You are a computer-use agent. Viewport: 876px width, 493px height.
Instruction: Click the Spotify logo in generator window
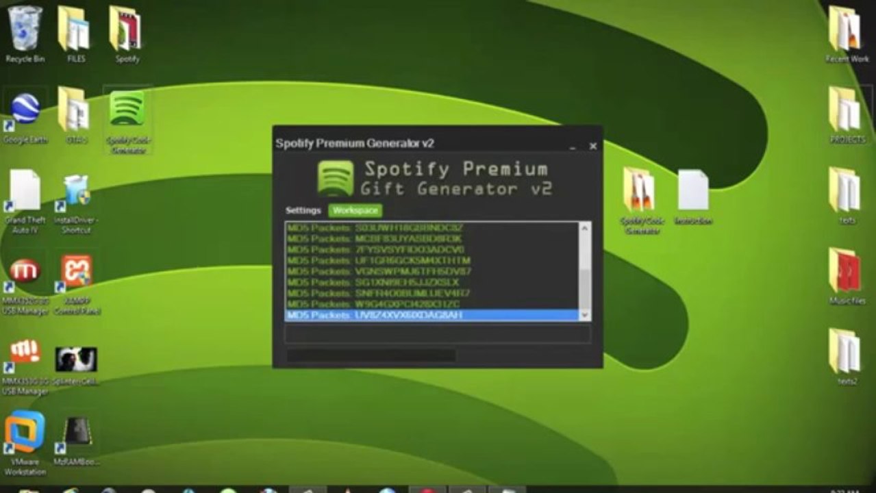[336, 178]
